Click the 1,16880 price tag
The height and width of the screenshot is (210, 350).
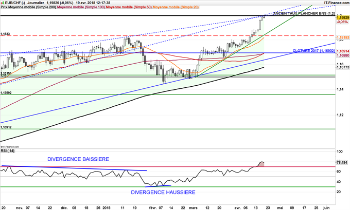click(343, 55)
